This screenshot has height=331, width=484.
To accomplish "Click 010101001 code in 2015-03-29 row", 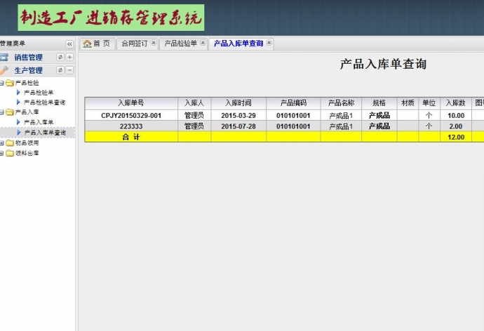I will [x=293, y=116].
